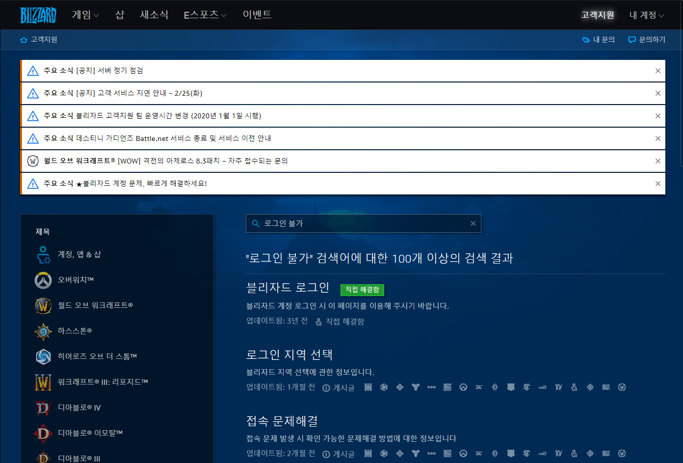Select 히어로즈 오브 더 스톰 category
683x463 pixels.
[86, 356]
